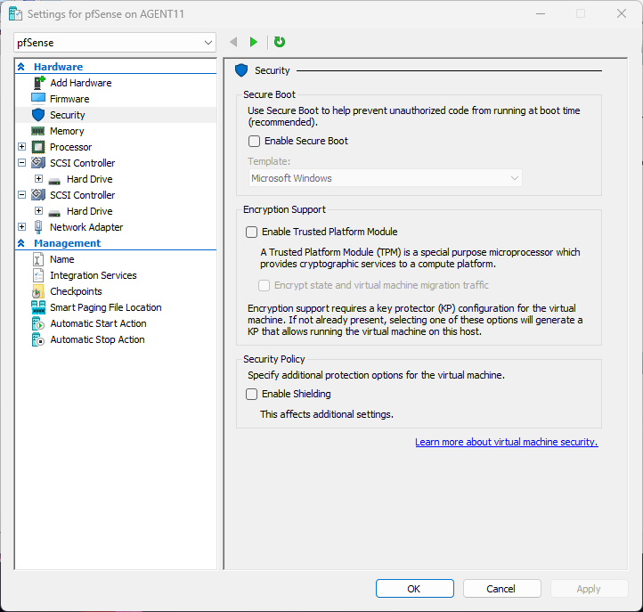Screen dimensions: 643x612
Task: Click the Smart Paging File Location icon
Action: (x=38, y=307)
